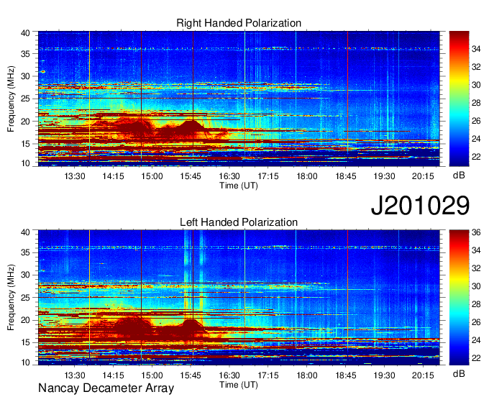The width and height of the screenshot is (489, 397).
Task: Click the 20:15 tick on Left Handed time axis
Action: pos(423,375)
